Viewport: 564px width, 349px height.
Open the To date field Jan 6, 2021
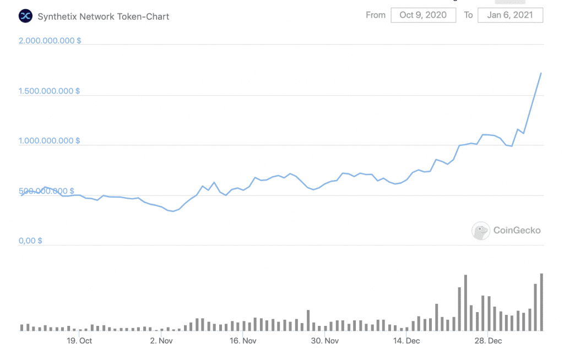(x=510, y=15)
